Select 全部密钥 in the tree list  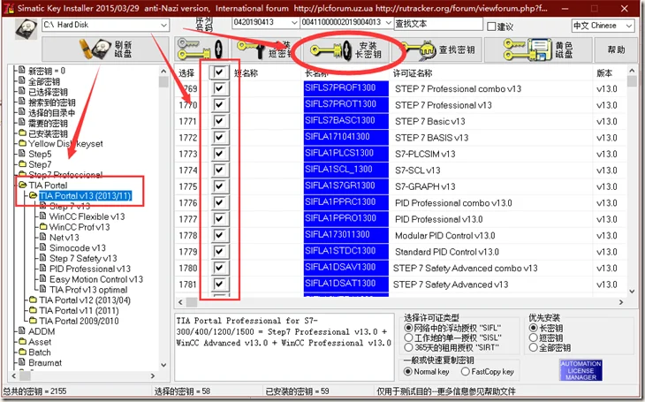[x=44, y=81]
